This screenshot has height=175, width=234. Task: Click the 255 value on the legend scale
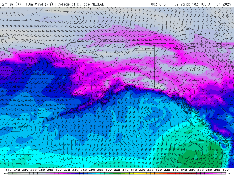click(x=33, y=170)
